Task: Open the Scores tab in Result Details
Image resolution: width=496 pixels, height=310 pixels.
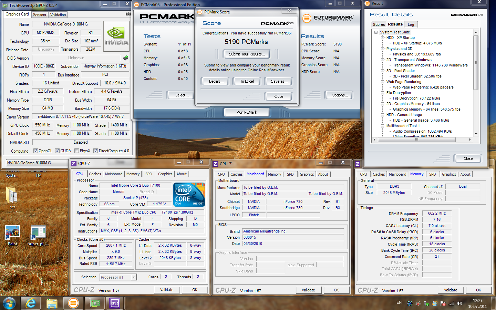Action: [x=379, y=24]
